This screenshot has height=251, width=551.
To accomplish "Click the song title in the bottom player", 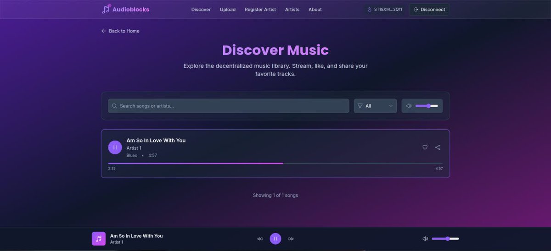I will (136, 236).
